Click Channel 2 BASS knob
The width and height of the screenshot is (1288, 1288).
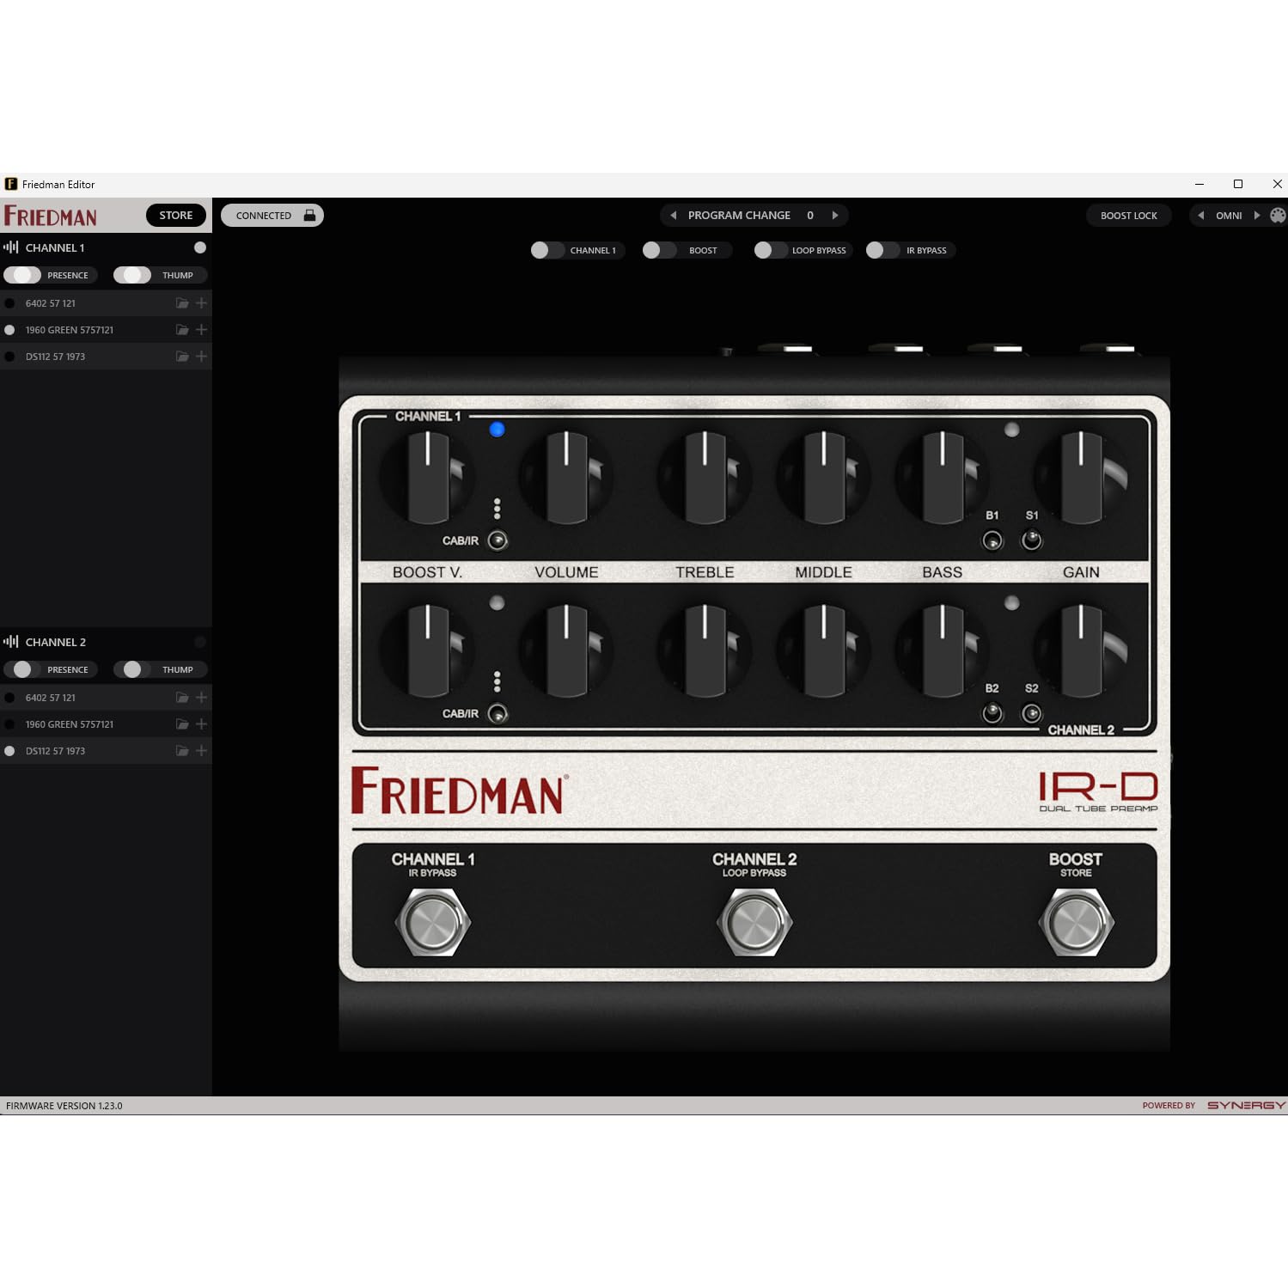click(943, 650)
